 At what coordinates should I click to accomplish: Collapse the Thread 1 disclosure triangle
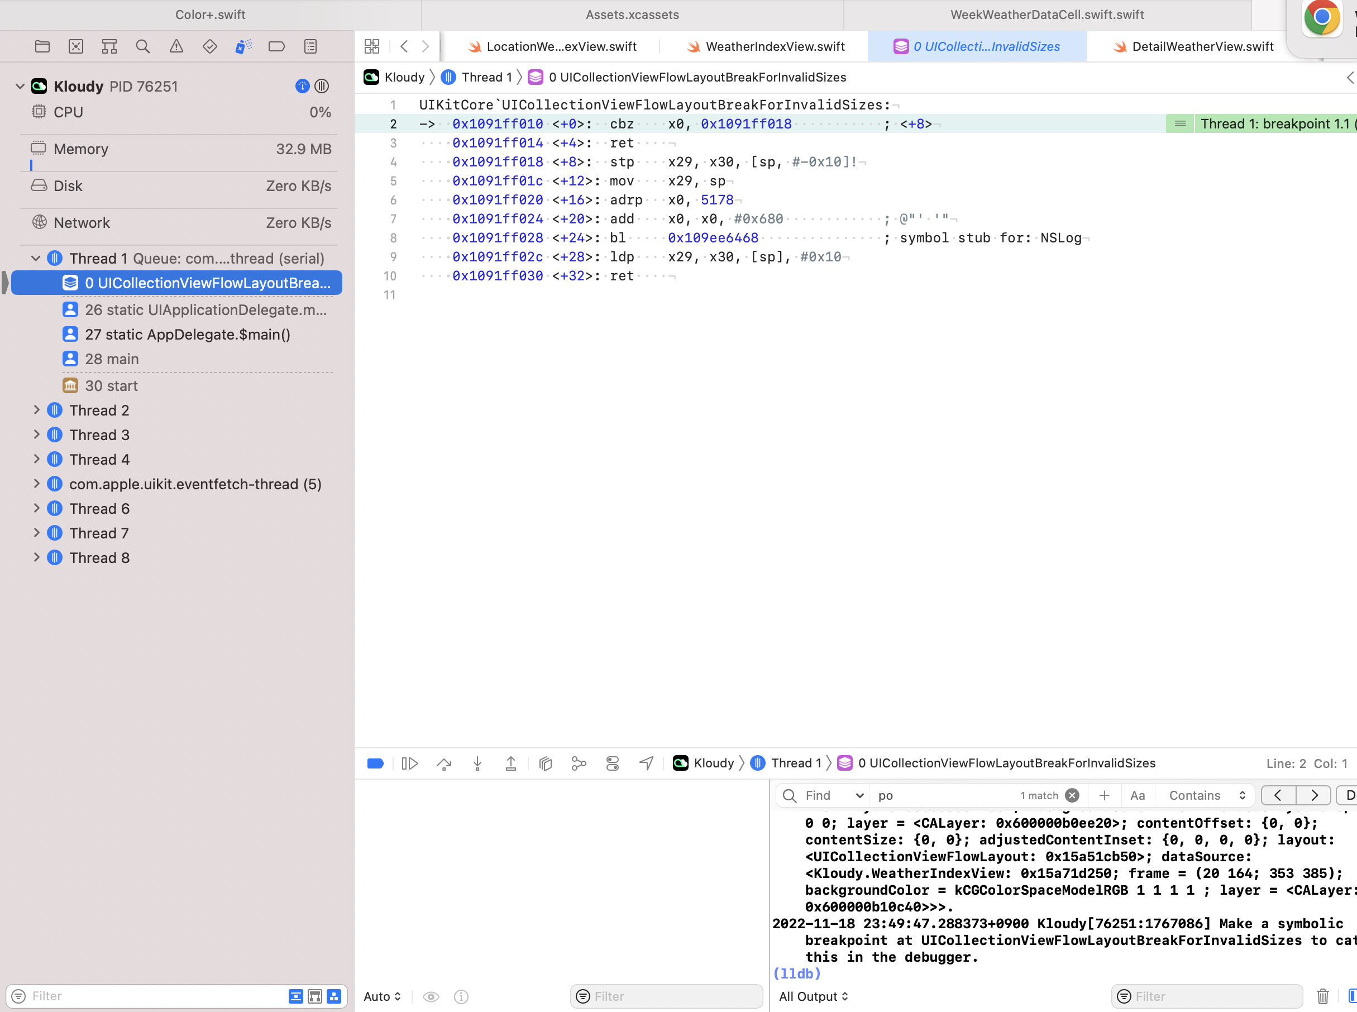tap(36, 259)
